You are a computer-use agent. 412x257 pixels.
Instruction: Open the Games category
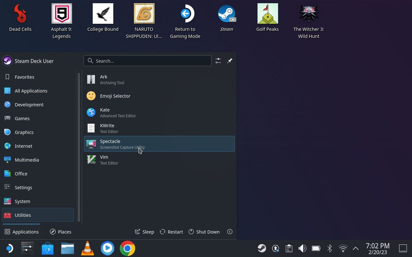tap(38, 119)
